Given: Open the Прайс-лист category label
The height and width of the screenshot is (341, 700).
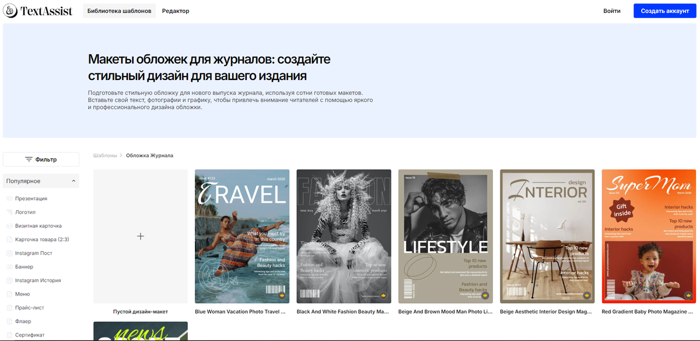Looking at the screenshot, I should (30, 308).
